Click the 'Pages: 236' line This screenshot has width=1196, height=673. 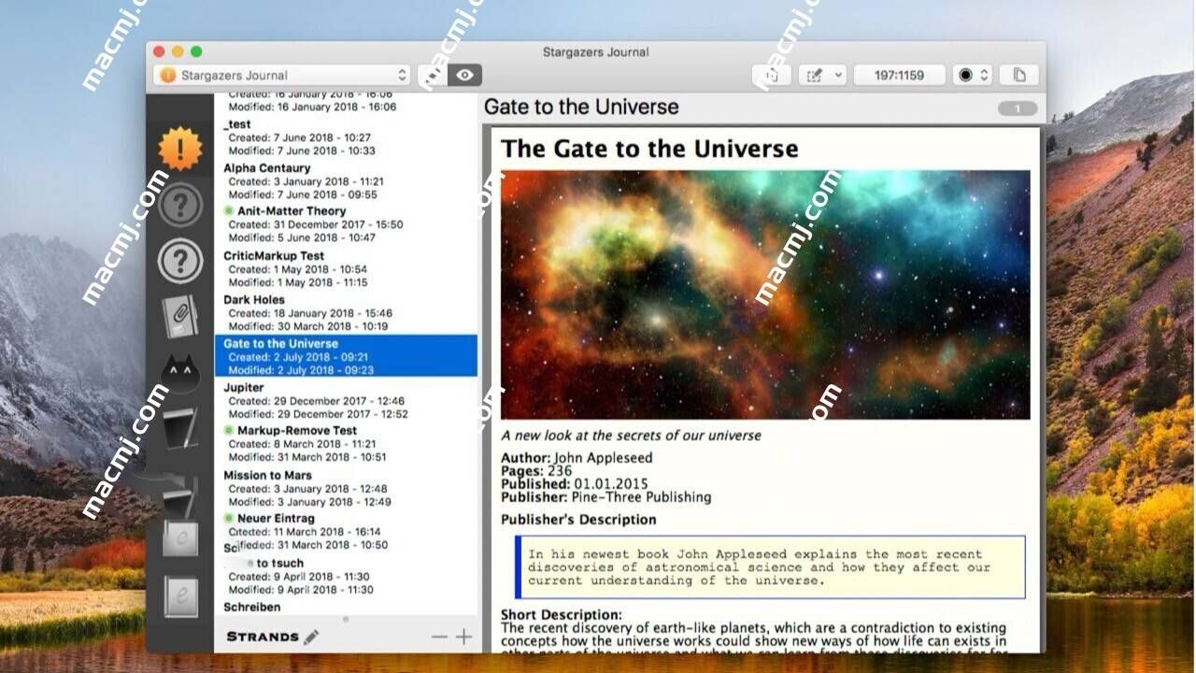coord(538,471)
